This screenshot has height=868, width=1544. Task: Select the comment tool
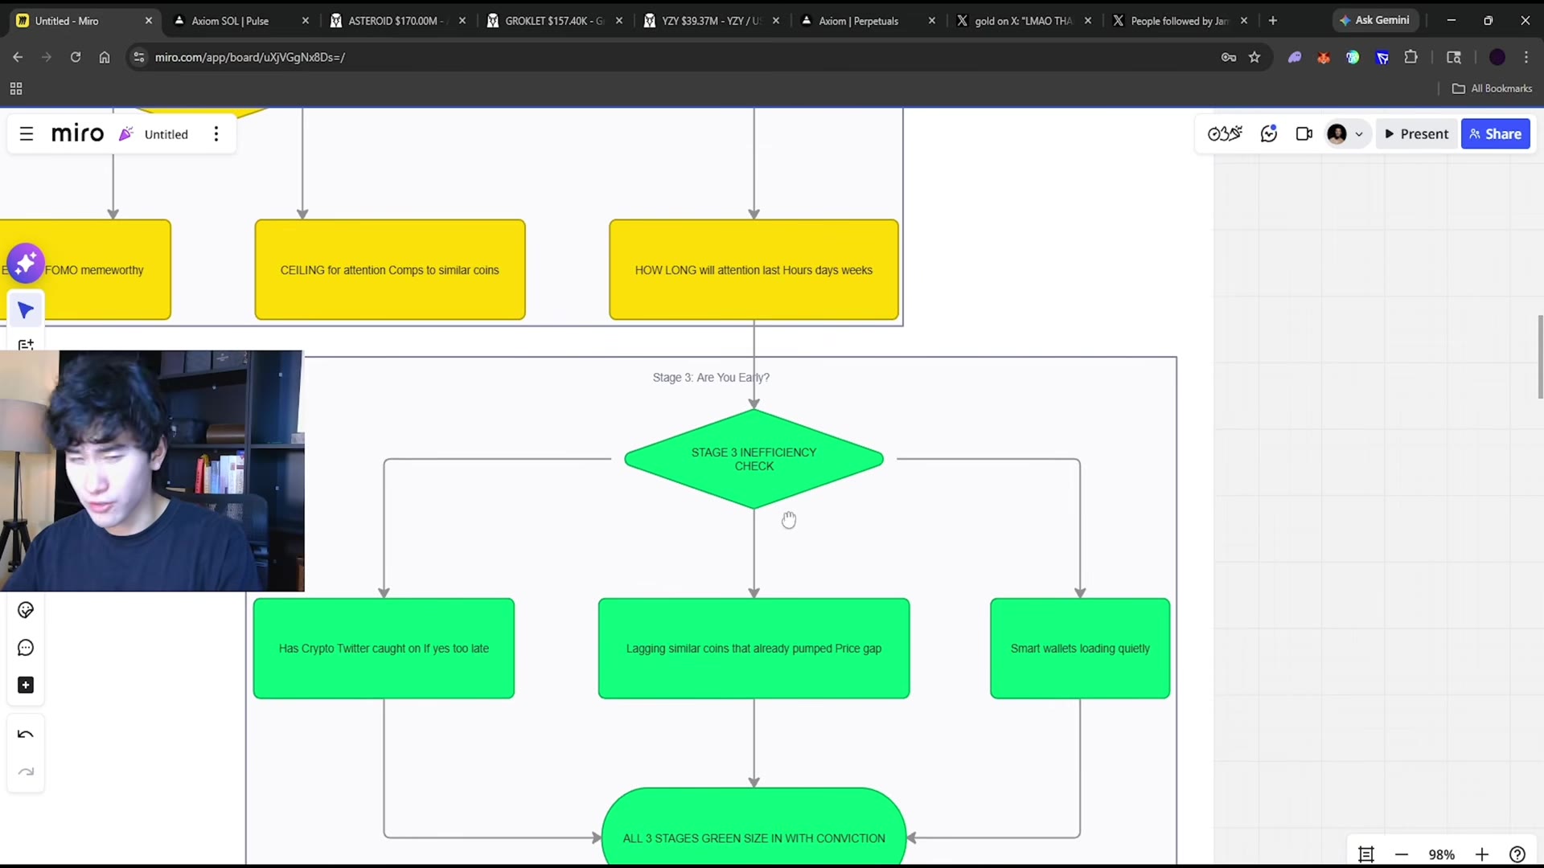tap(26, 648)
